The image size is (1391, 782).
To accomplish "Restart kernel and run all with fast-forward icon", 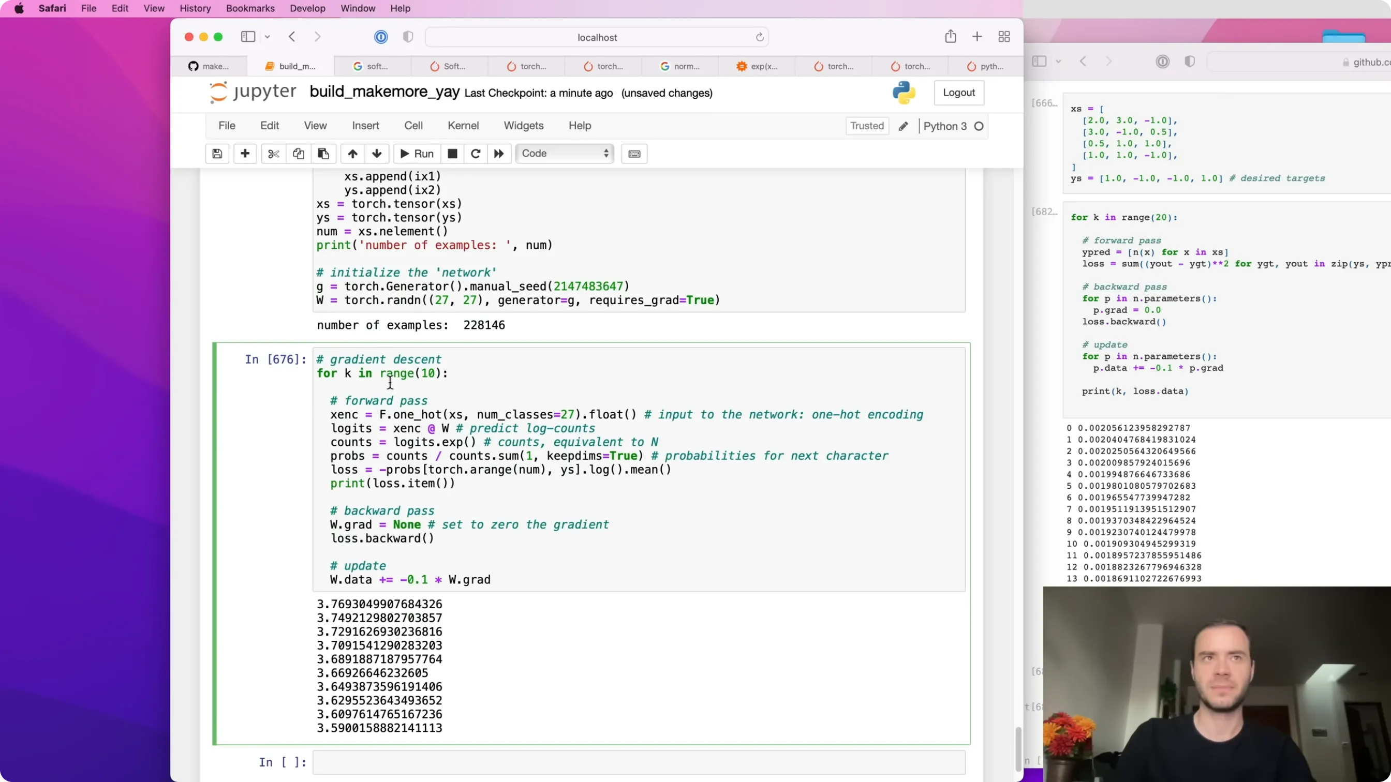I will 499,154.
